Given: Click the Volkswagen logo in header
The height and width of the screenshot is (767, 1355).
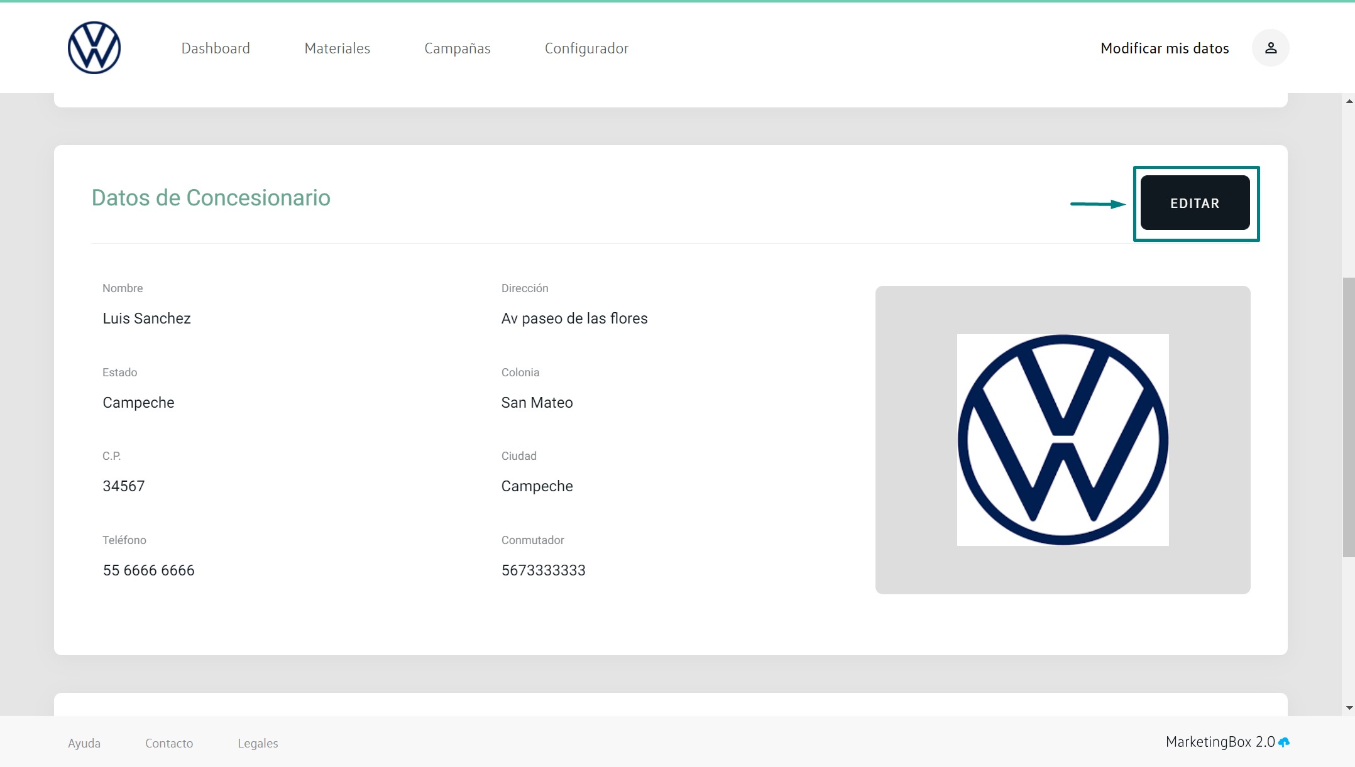Looking at the screenshot, I should pyautogui.click(x=94, y=48).
